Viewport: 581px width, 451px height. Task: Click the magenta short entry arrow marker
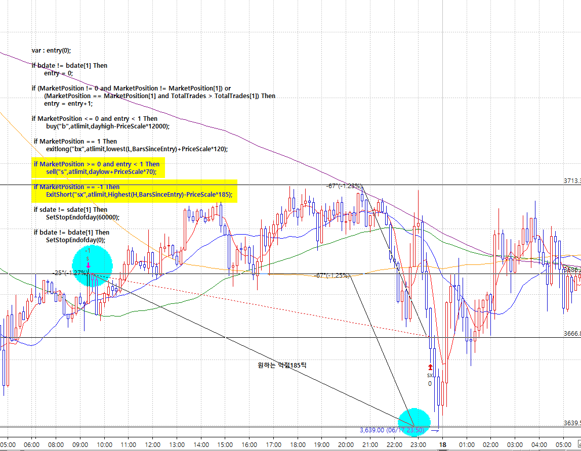point(88,265)
